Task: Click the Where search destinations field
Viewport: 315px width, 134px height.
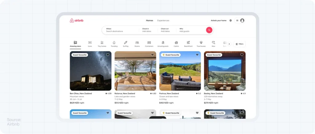Action: [121, 30]
